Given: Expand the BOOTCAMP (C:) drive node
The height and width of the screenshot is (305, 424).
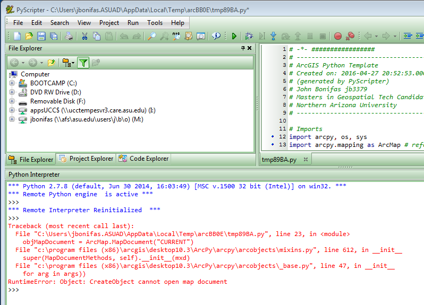Looking at the screenshot, I should (12, 83).
